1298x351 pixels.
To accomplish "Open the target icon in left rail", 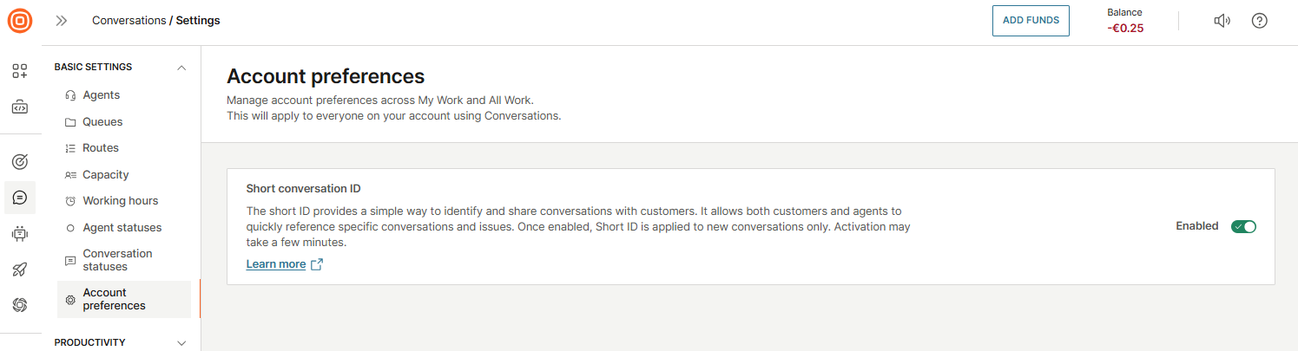I will (20, 161).
